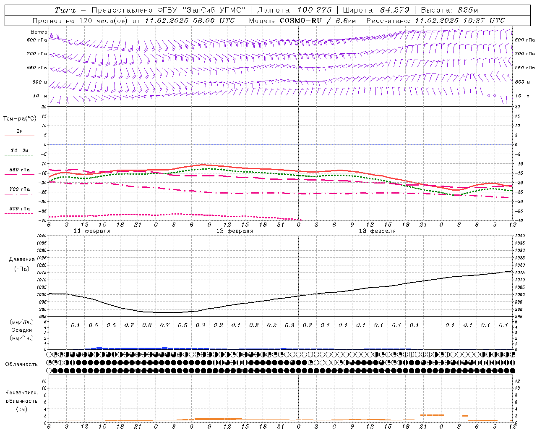
Task: Click the 13 февраля date label
Action: tap(377, 231)
